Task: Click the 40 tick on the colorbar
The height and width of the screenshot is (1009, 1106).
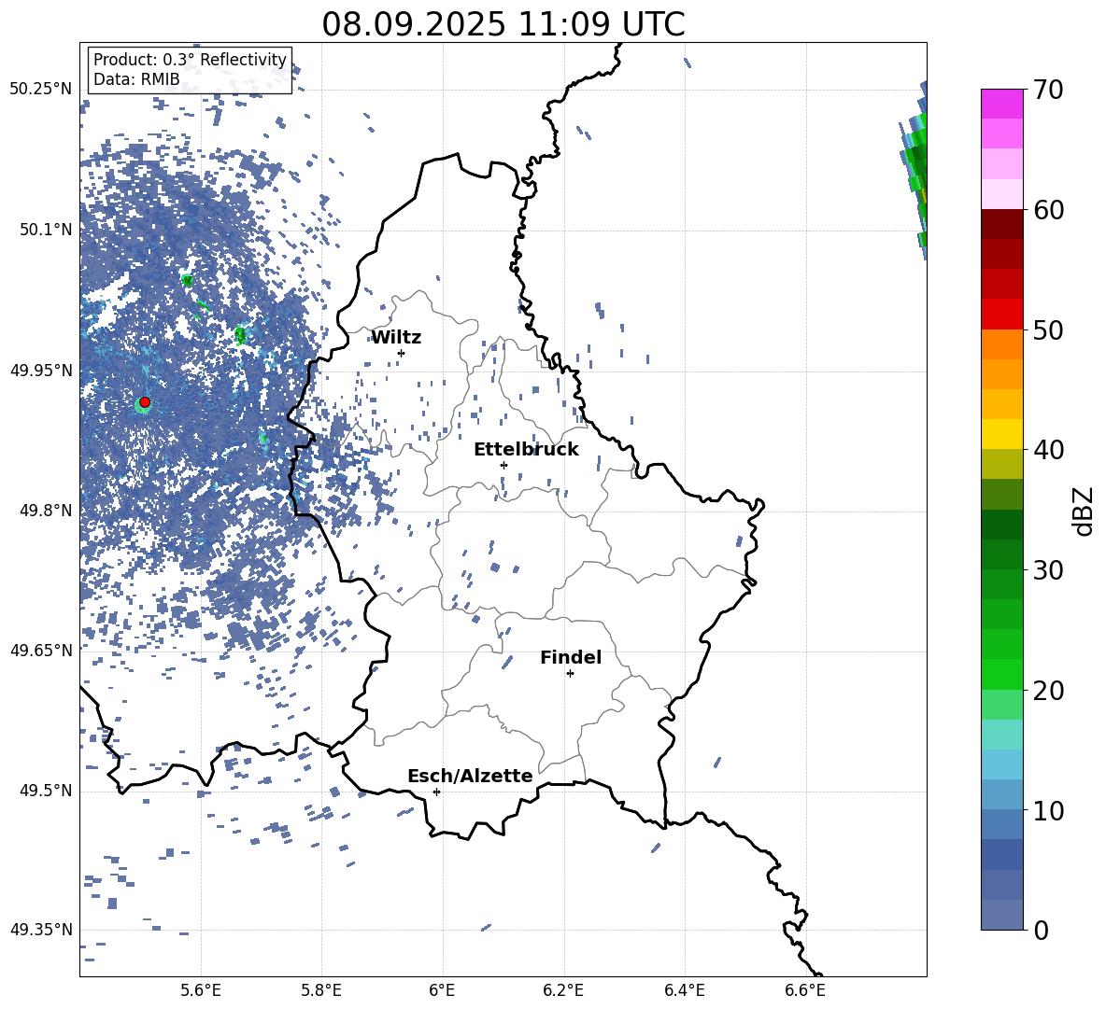Action: click(1048, 450)
